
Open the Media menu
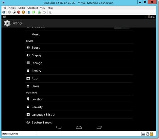(x=21, y=8)
